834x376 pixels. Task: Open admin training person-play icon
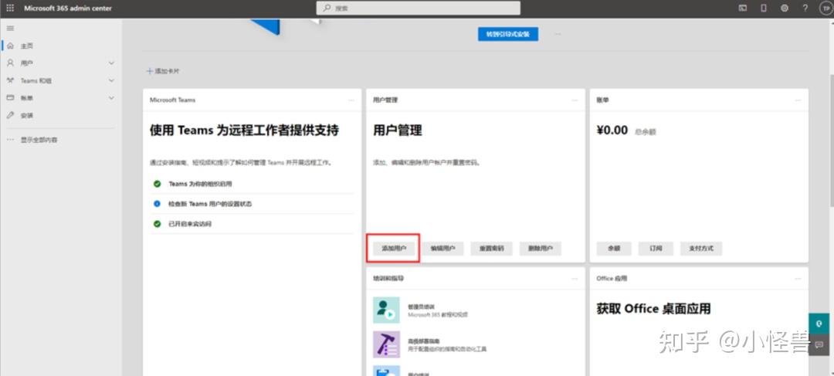click(386, 310)
